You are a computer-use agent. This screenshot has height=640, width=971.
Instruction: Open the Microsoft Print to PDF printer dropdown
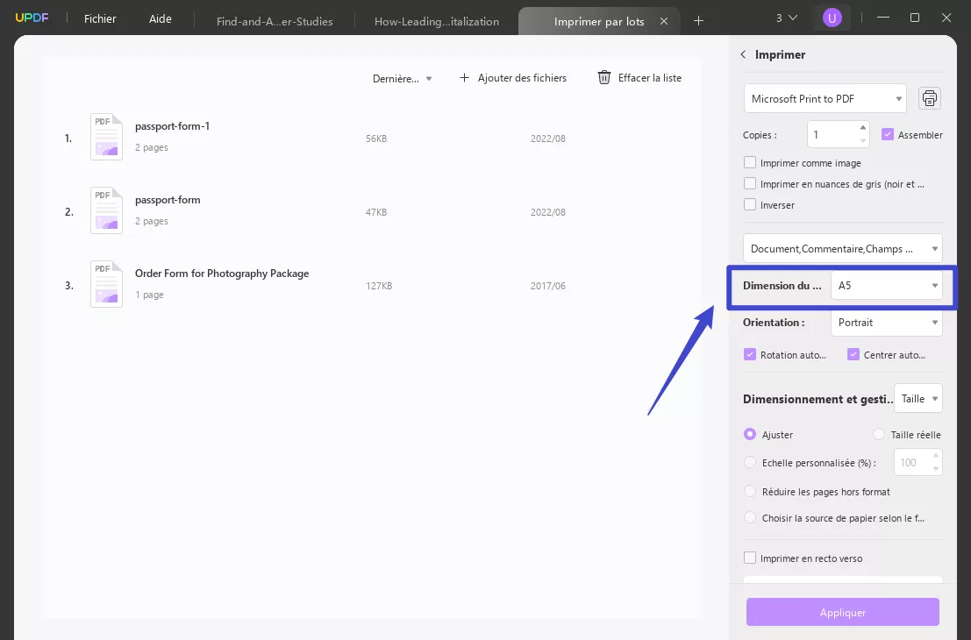[825, 99]
